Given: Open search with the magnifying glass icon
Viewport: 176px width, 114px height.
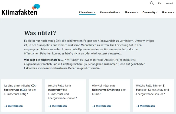Looking at the screenshot, I should (x=152, y=3).
